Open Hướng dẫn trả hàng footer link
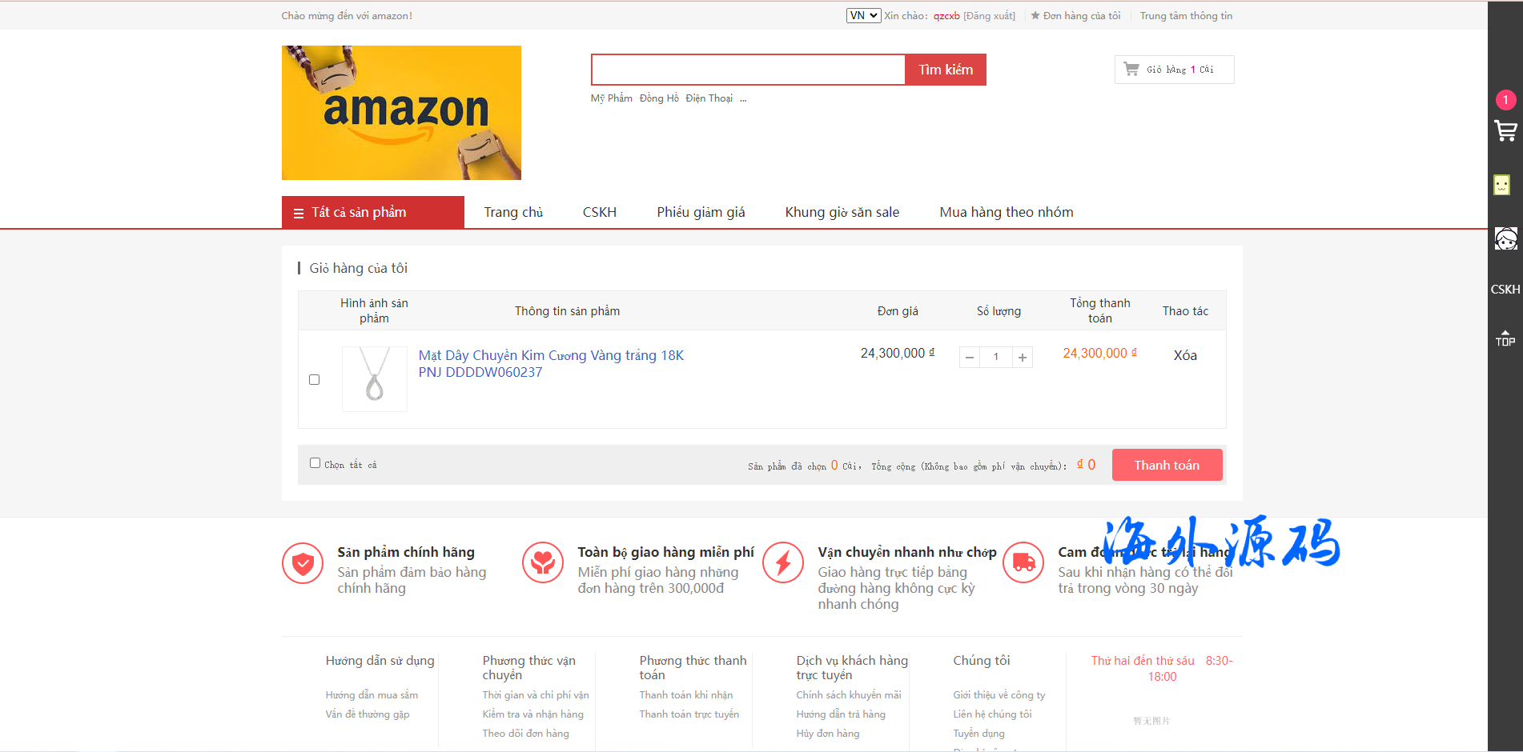The height and width of the screenshot is (752, 1523). (x=841, y=714)
